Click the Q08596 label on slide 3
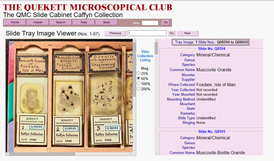 coord(112,128)
